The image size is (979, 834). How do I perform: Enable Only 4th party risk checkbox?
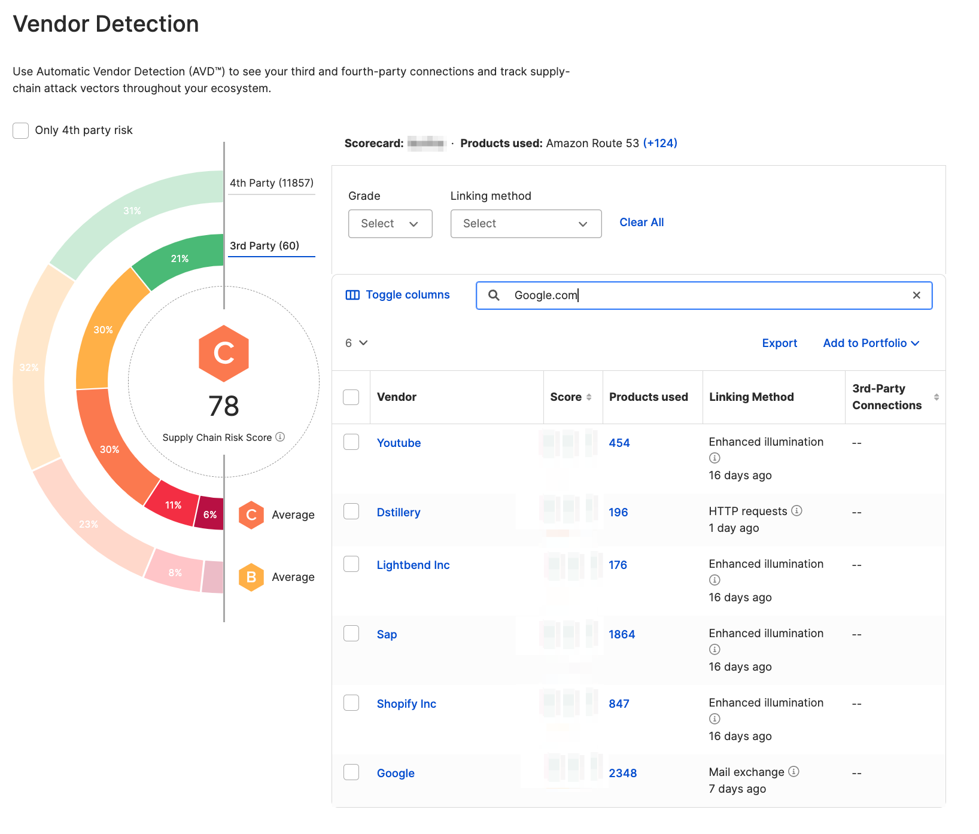point(21,130)
